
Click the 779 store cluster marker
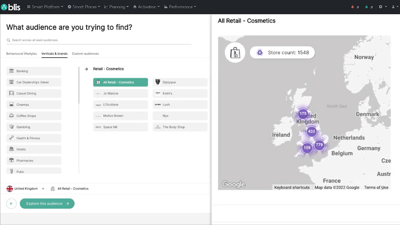[x=319, y=145]
